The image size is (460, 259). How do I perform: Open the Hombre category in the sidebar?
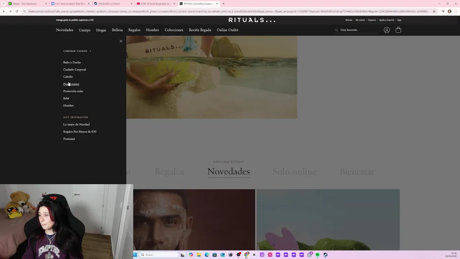click(x=68, y=105)
